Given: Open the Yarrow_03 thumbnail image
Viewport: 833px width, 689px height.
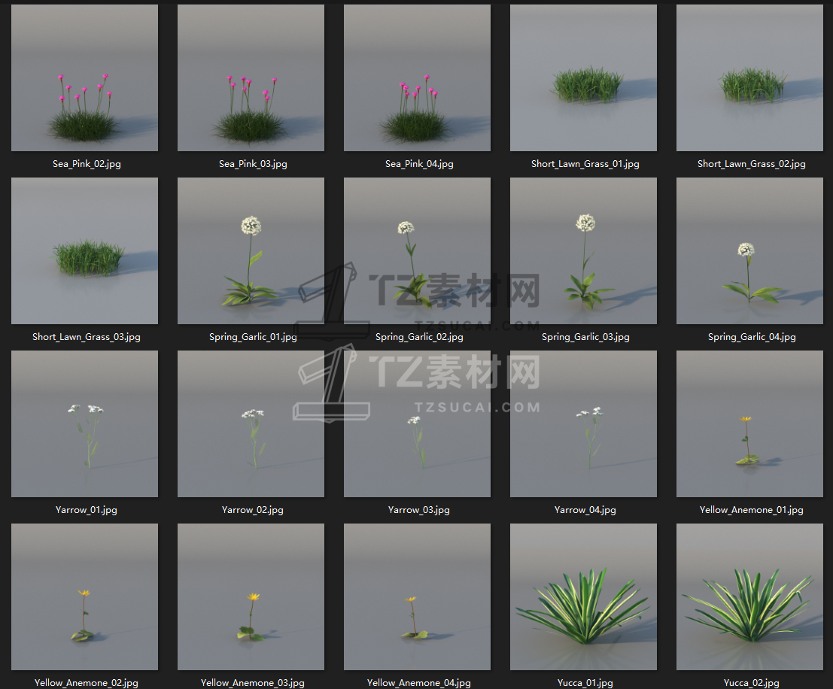Looking at the screenshot, I should (417, 424).
